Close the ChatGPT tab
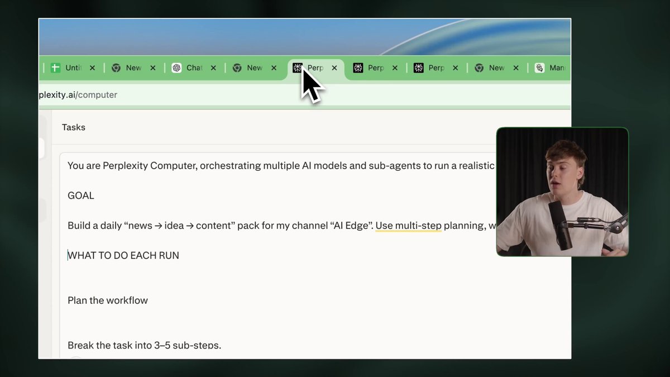The height and width of the screenshot is (377, 670). tap(213, 68)
